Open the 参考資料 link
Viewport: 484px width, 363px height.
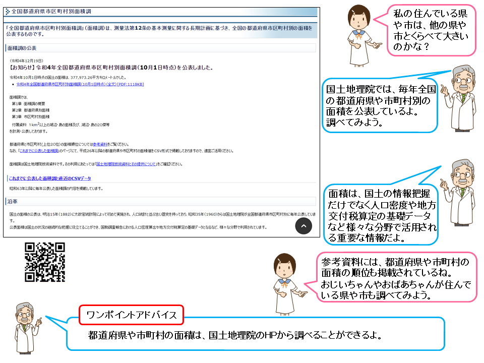tap(100, 144)
